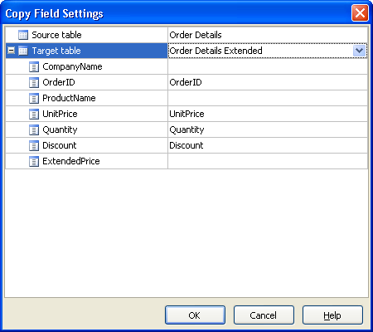
Task: Open the Order Details Extended dropdown arrow
Action: [x=359, y=51]
